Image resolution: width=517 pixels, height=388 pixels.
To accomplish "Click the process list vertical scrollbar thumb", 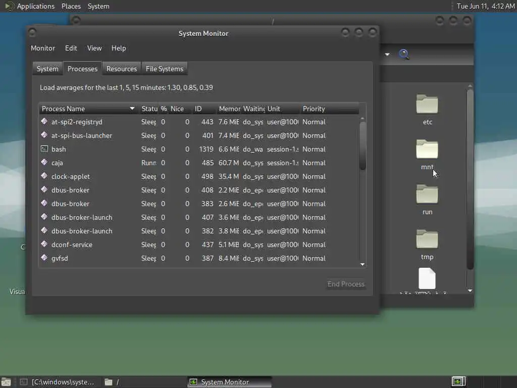I will point(363,145).
